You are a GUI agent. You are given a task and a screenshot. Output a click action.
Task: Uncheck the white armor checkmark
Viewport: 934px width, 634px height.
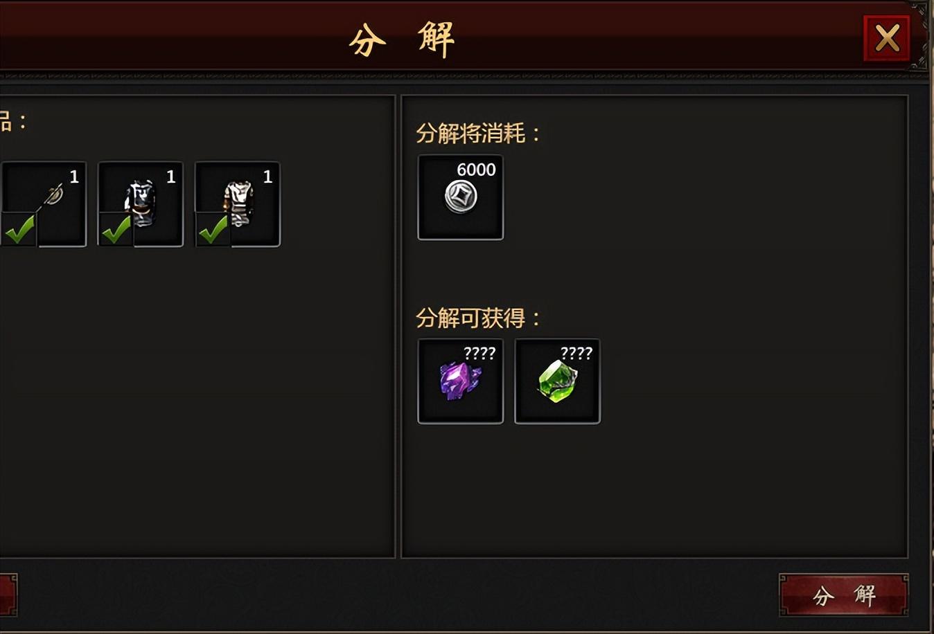pyautogui.click(x=213, y=229)
